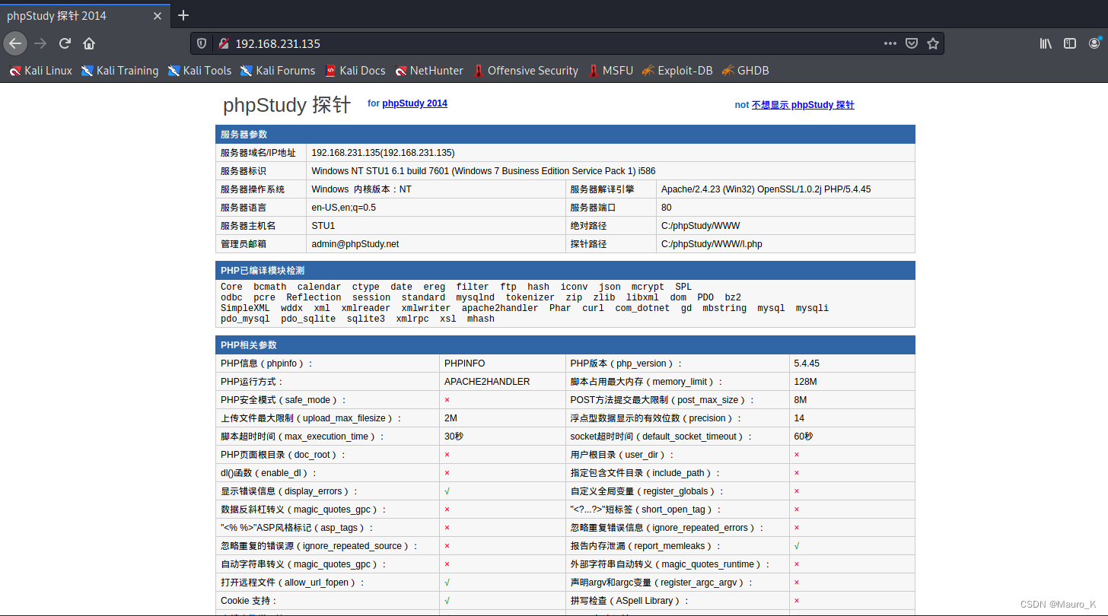1108x616 pixels.
Task: Click the safe_mode cross mark
Action: [447, 400]
